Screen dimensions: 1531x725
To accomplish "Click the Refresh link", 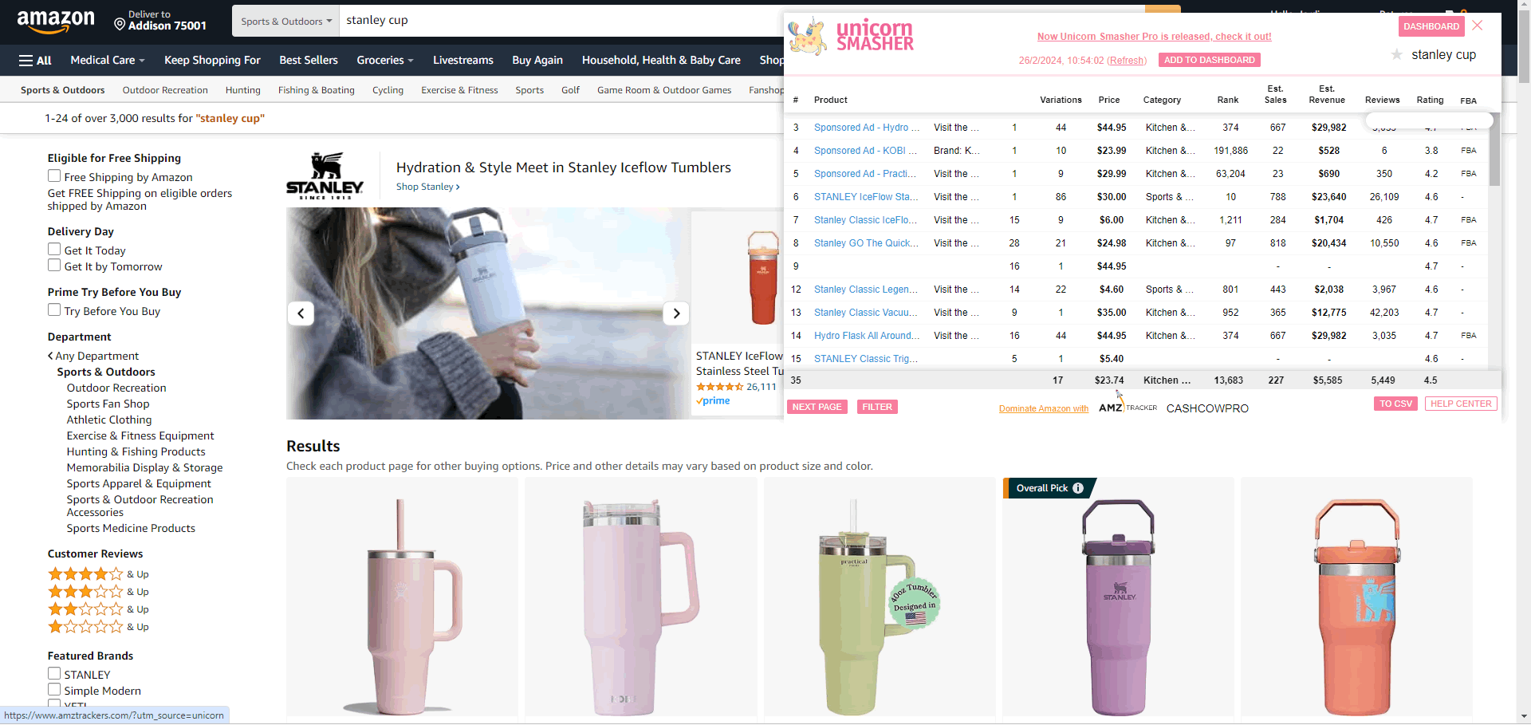I will click(1127, 61).
